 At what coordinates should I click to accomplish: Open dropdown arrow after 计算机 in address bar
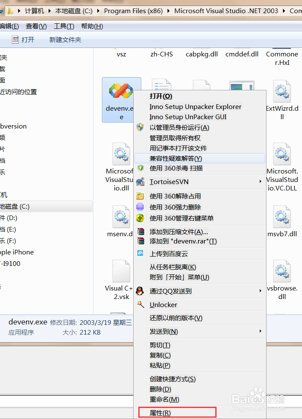pos(49,11)
